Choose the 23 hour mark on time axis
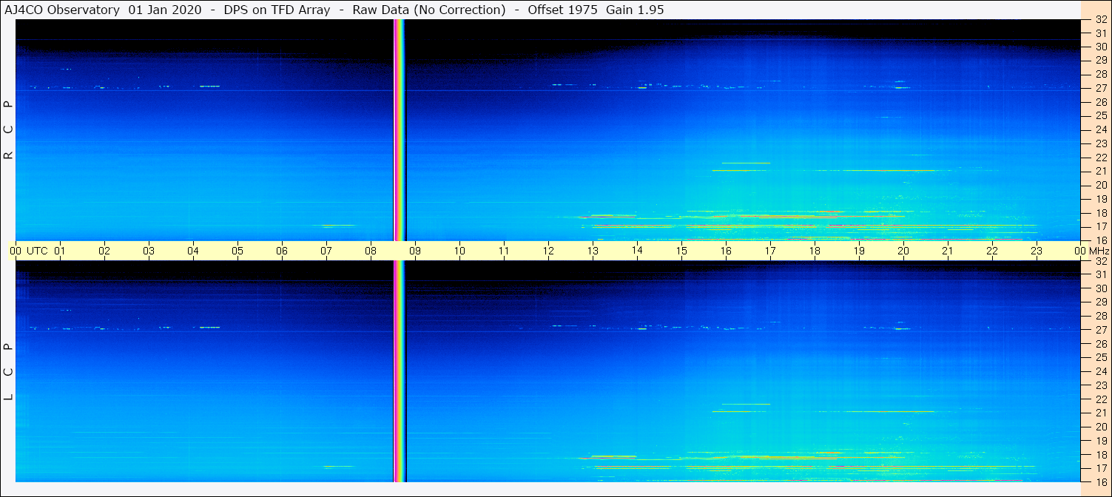The image size is (1112, 497). click(x=1037, y=251)
